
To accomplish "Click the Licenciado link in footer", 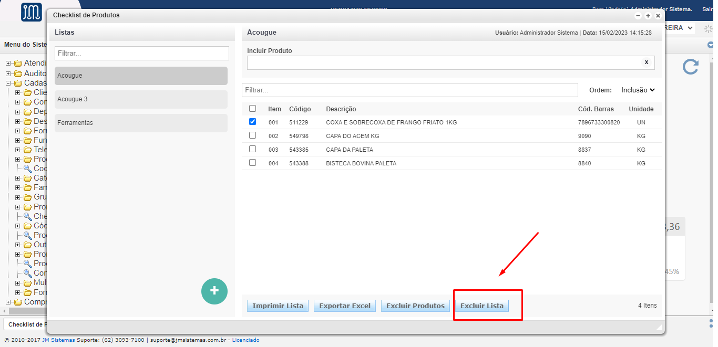I will click(x=245, y=340).
